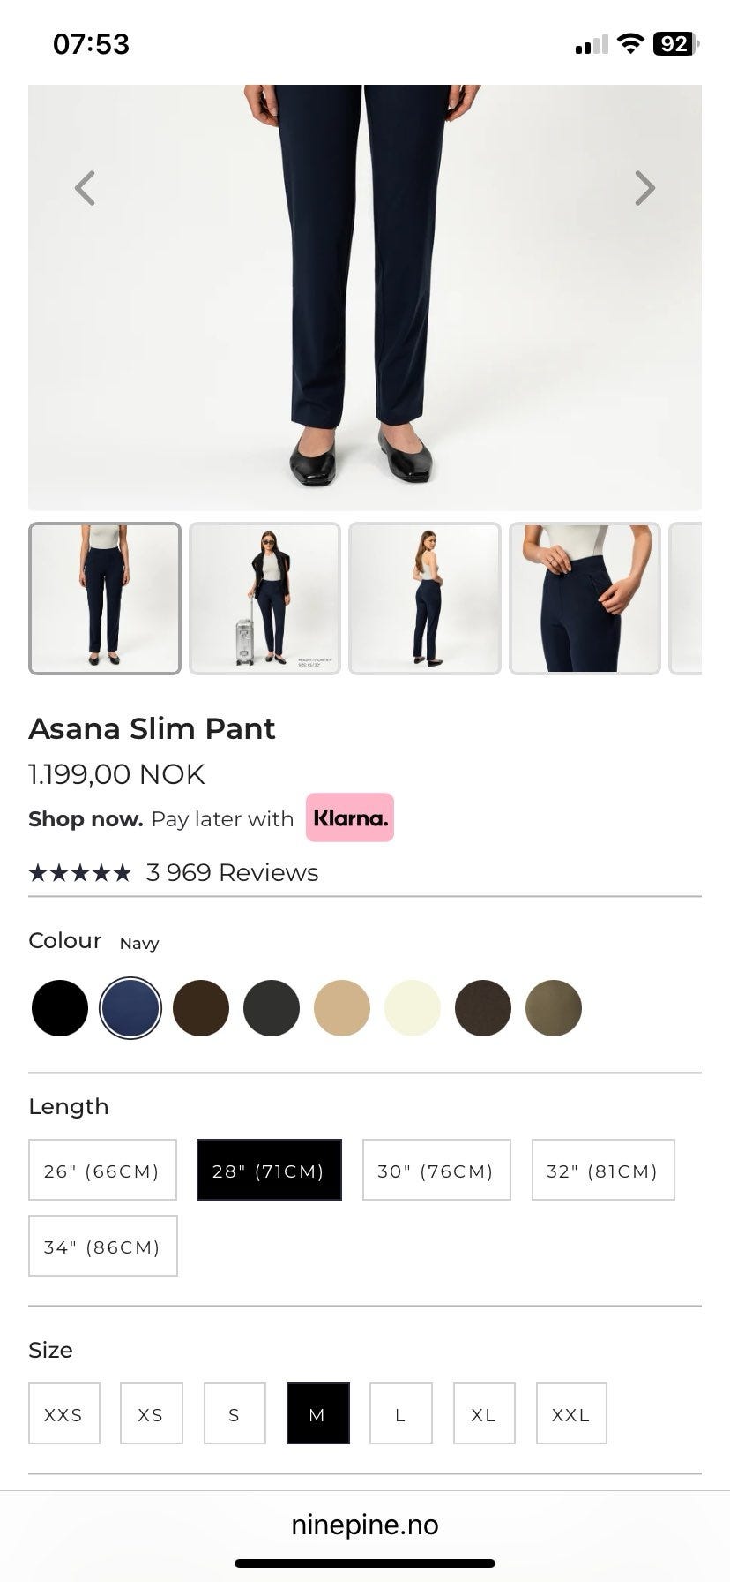Pick the olive green colour swatch
730x1582 pixels.
[554, 1008]
